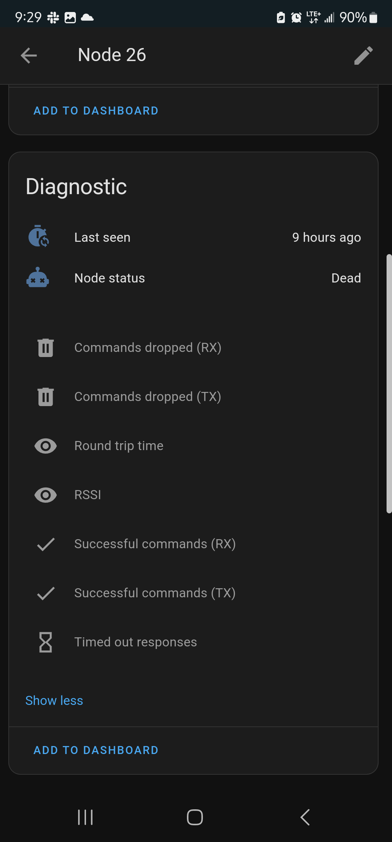Screen dimensions: 392x842
Task: Tap the Commands dropped (TX) trash icon
Action: [x=46, y=397]
